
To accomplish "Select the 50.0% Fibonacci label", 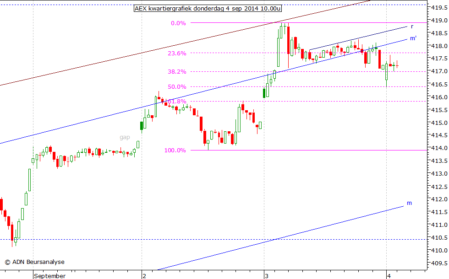I will point(177,86).
